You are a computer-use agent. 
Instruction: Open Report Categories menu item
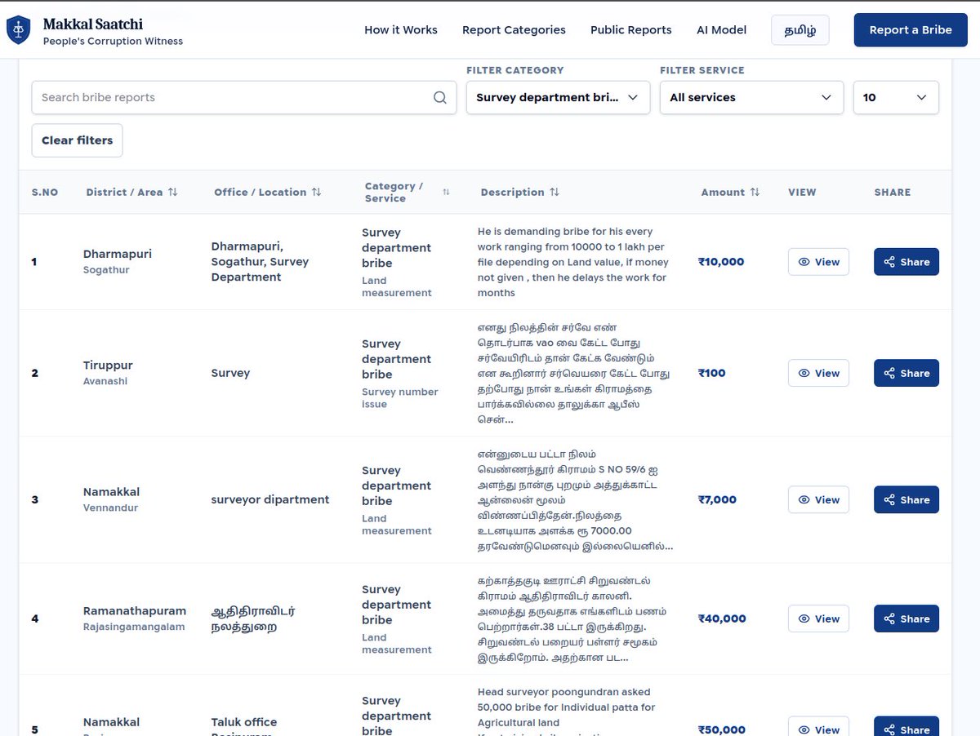click(x=514, y=30)
